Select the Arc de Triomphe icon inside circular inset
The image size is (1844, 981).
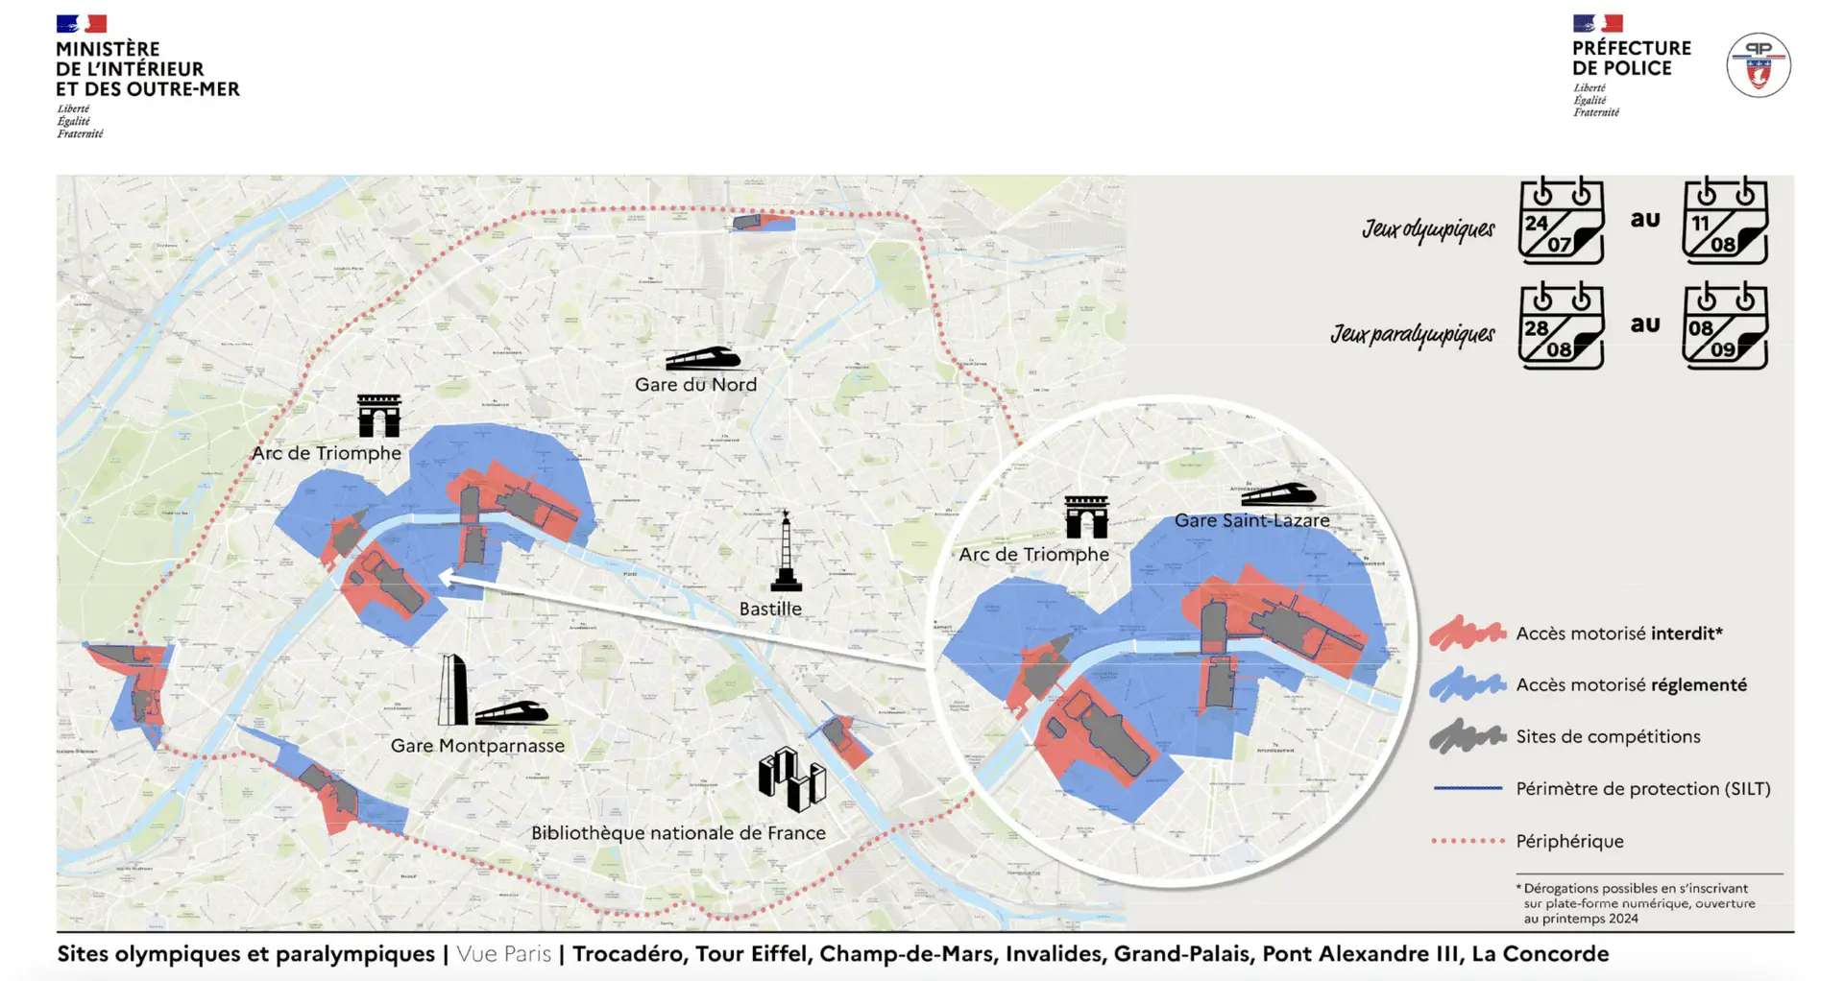point(1086,517)
